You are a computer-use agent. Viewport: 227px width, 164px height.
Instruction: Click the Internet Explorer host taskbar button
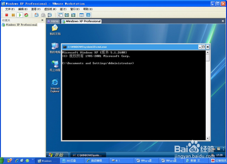coord(97,161)
